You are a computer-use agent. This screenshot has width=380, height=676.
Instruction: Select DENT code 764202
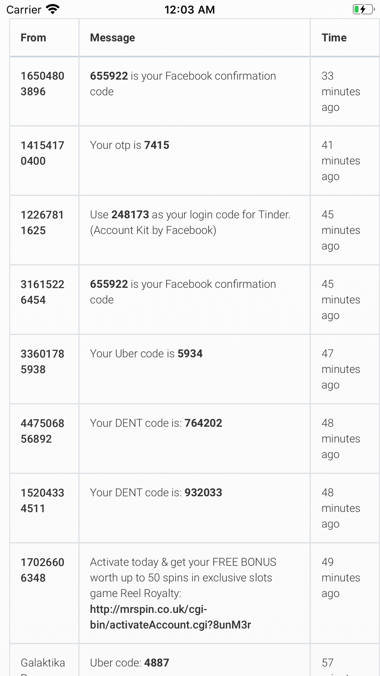coord(203,423)
